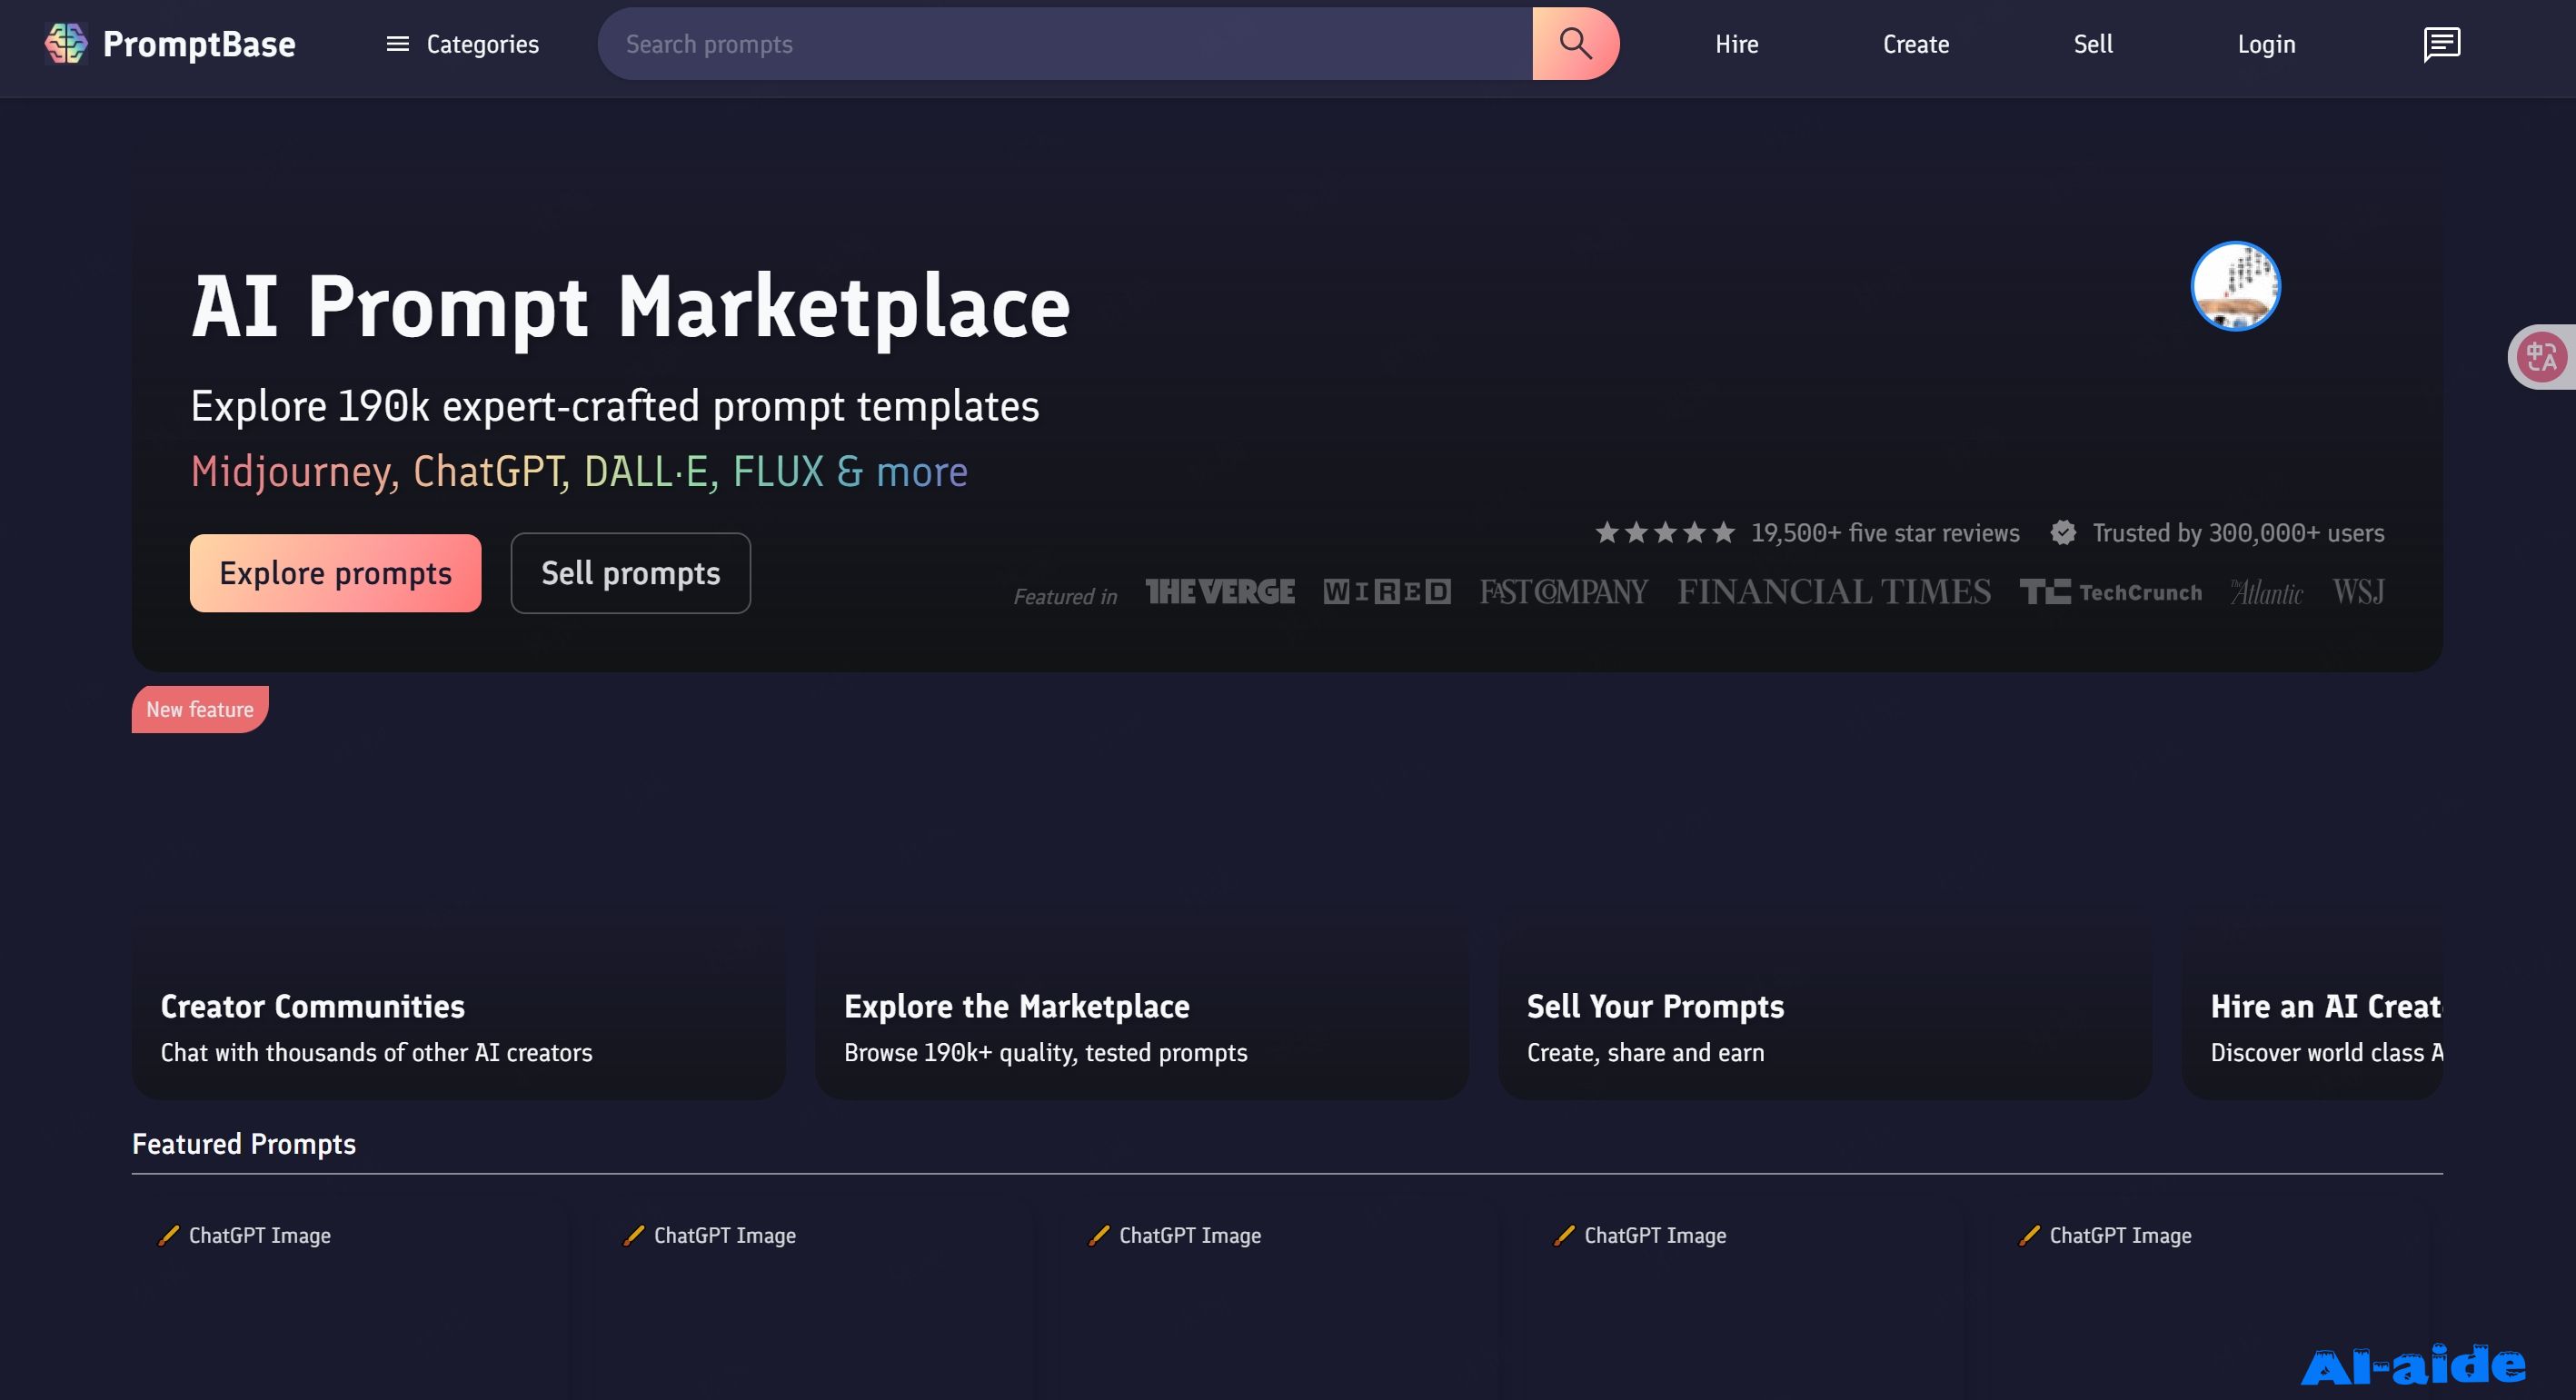Click the Financial Times logo
The image size is (2576, 1400).
click(x=1833, y=592)
